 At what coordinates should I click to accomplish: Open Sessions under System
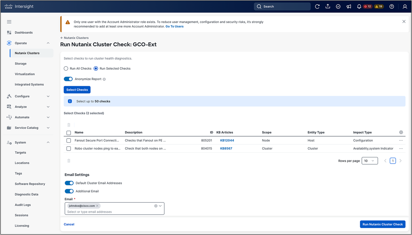[22, 215]
